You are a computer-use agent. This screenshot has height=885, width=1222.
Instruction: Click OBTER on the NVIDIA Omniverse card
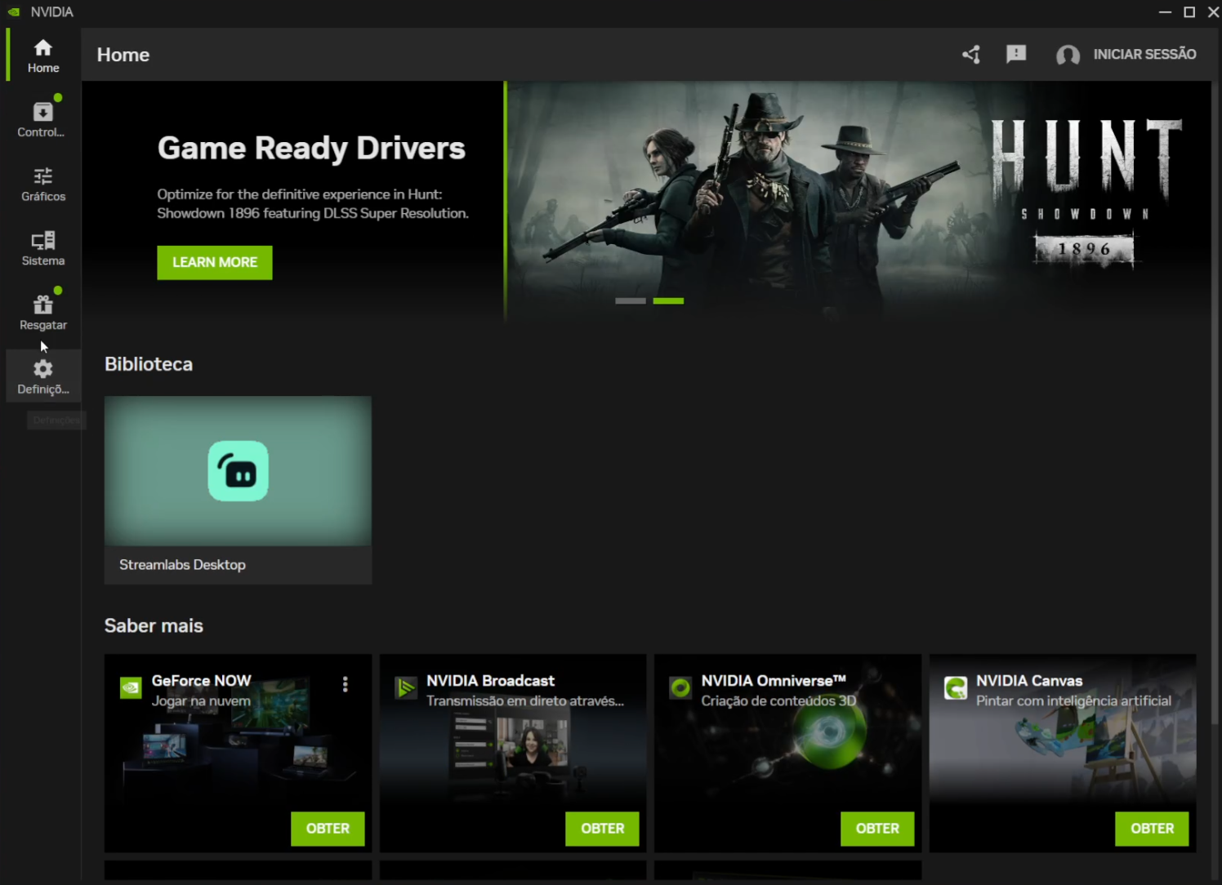click(877, 829)
